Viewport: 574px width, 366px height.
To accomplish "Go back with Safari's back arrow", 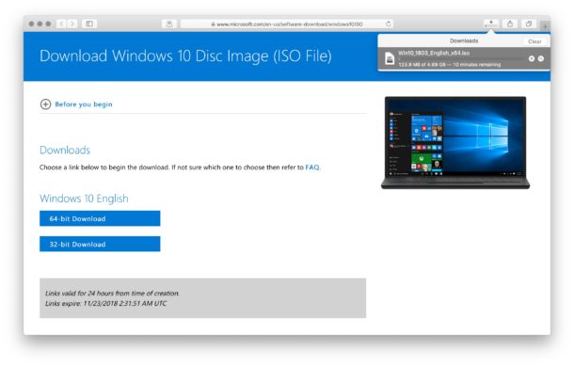I will click(61, 24).
